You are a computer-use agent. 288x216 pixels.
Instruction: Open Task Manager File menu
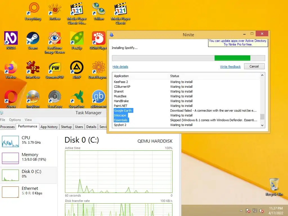(3, 120)
